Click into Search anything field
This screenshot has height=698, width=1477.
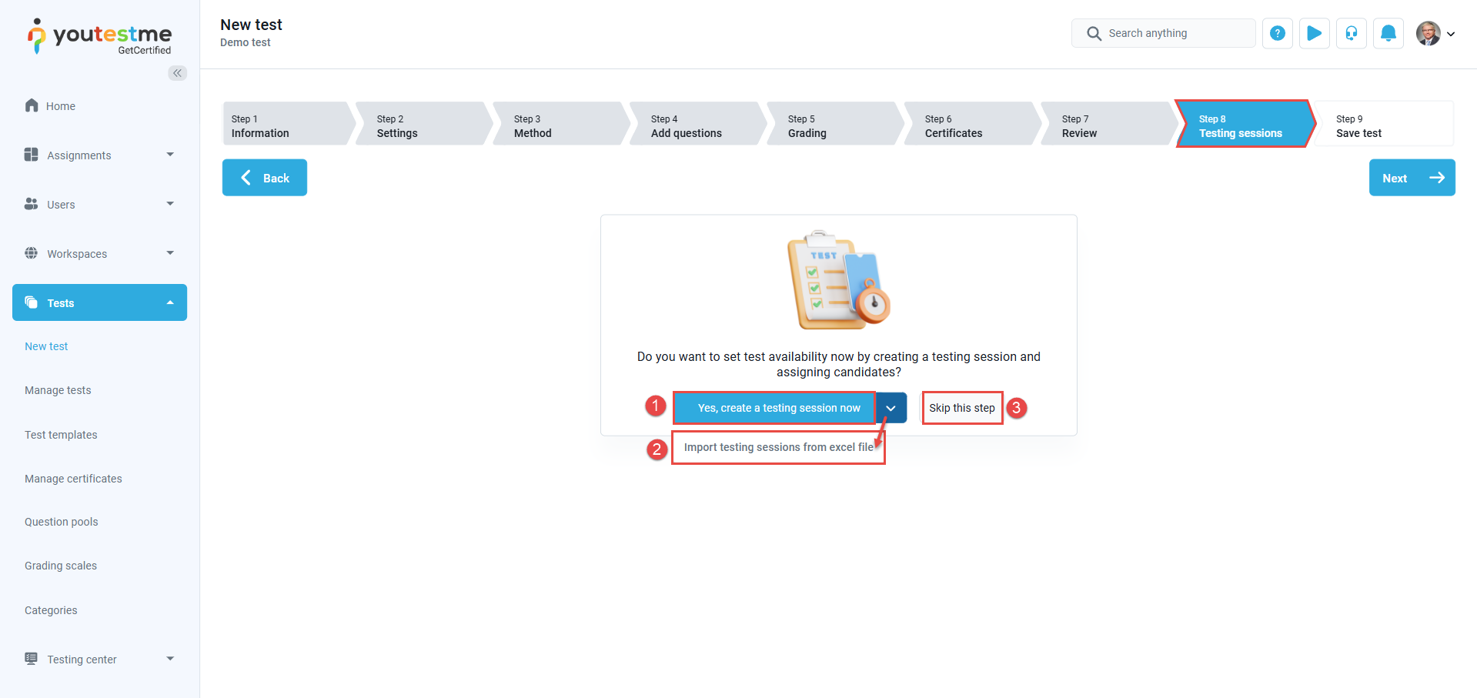(1164, 33)
